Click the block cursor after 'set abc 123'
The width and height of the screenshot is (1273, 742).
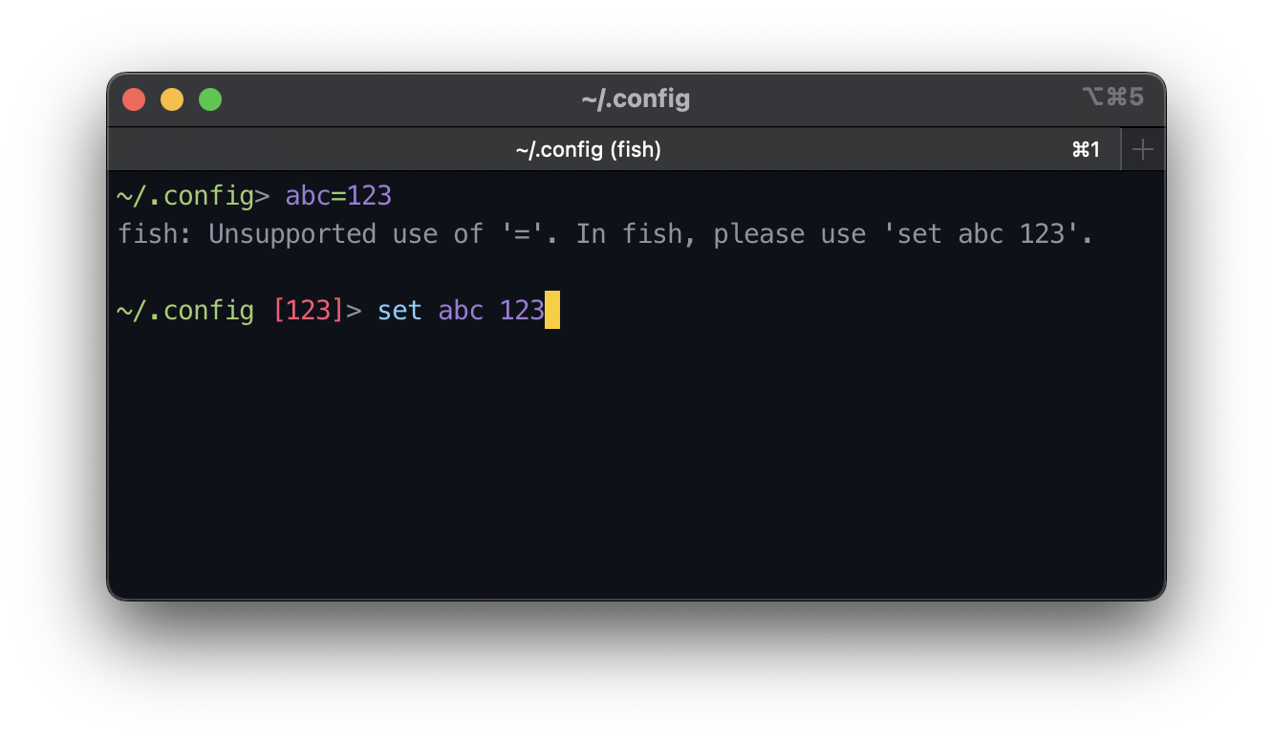[552, 310]
